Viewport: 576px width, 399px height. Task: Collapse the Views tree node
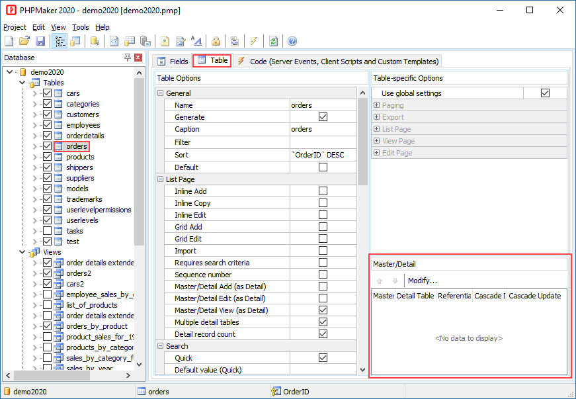23,252
